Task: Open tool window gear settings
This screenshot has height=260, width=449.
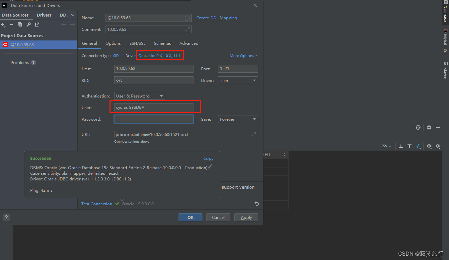Action: (x=429, y=127)
